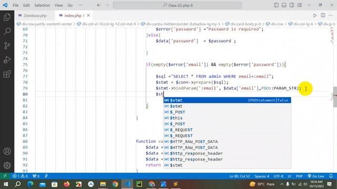Choose $this from suggestion list

coord(227,118)
